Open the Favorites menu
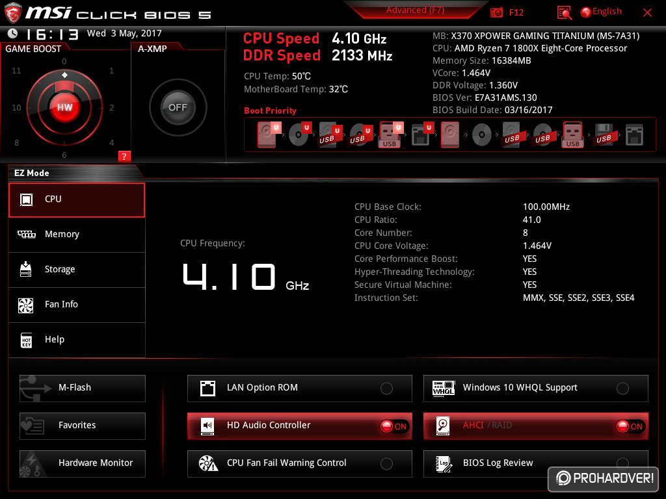666x499 pixels. click(x=83, y=426)
